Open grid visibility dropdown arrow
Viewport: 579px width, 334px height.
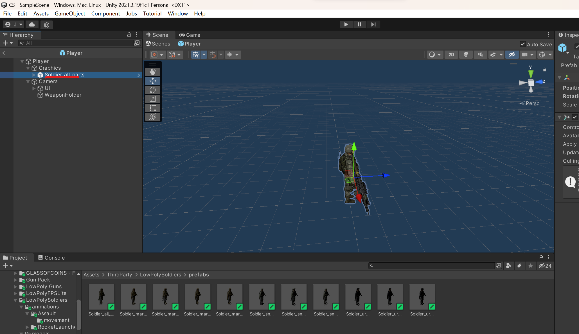click(204, 54)
